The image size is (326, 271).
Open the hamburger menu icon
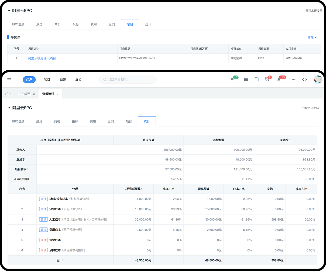click(x=9, y=80)
